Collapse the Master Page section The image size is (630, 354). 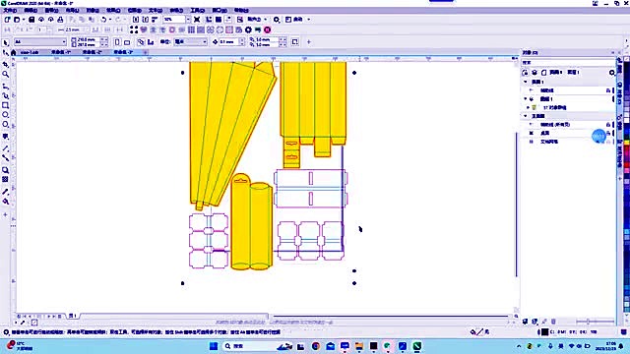525,116
